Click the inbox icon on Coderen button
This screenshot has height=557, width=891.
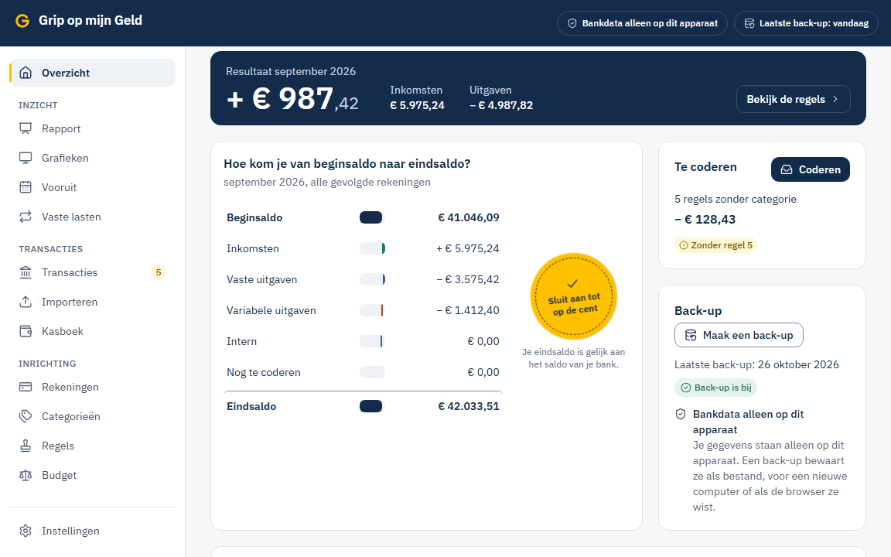[787, 169]
